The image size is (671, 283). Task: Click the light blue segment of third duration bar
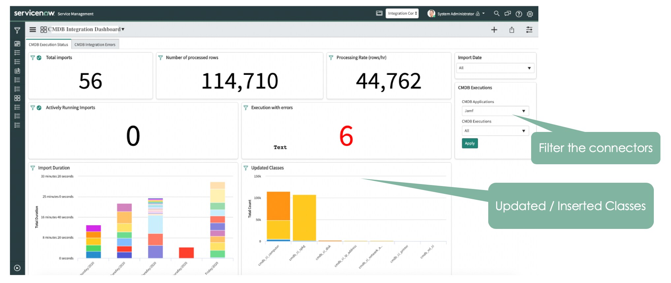tap(155, 224)
